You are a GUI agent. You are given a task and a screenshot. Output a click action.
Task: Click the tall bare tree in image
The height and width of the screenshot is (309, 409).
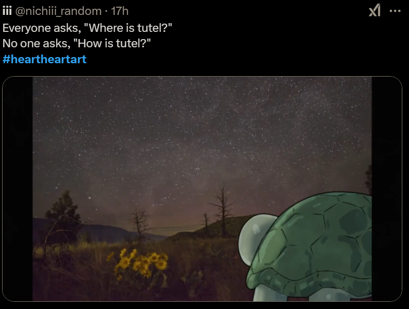tap(223, 210)
